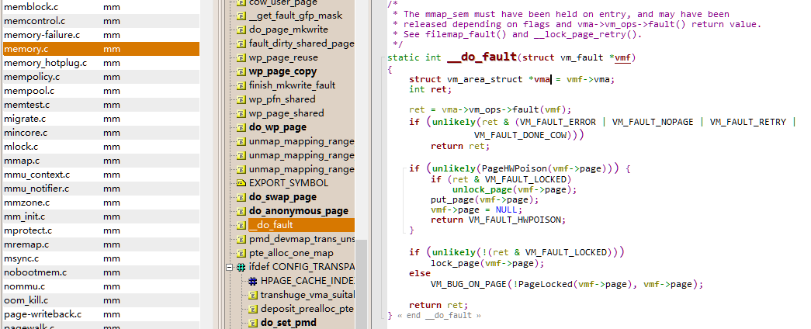811x329 pixels.
Task: Click the function icon beside pmd_devmap_trans_uns
Action: tap(241, 239)
